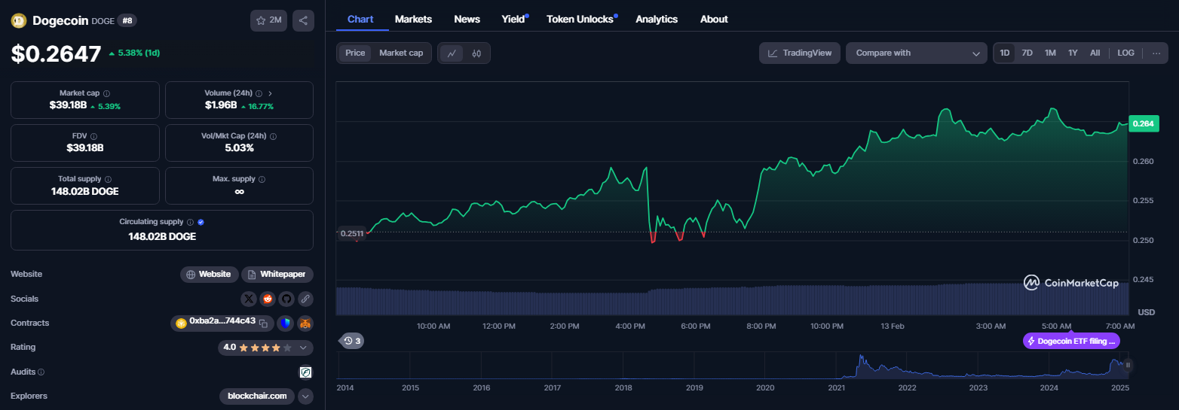Pause the mini-chart range handle icon
Image resolution: width=1179 pixels, height=410 pixels.
point(1128,365)
